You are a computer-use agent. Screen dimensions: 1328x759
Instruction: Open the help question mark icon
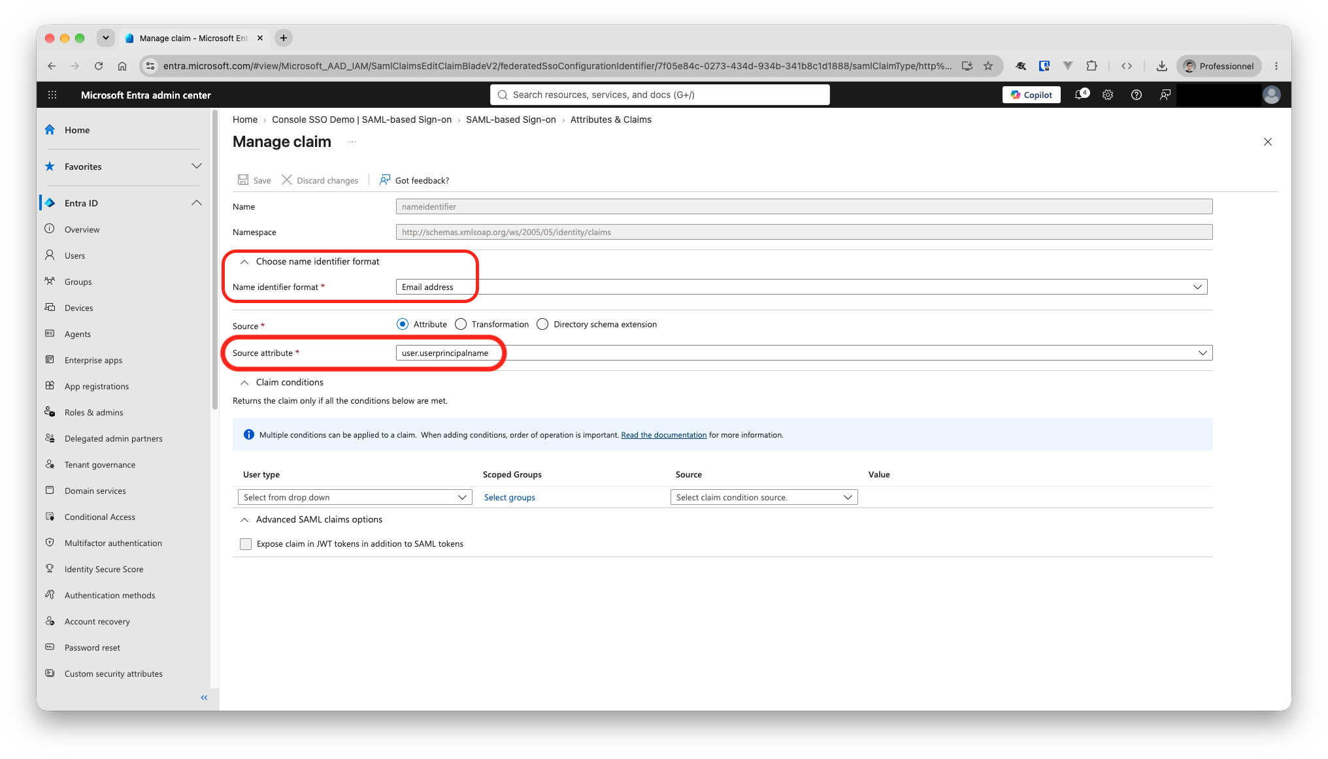[1137, 95]
